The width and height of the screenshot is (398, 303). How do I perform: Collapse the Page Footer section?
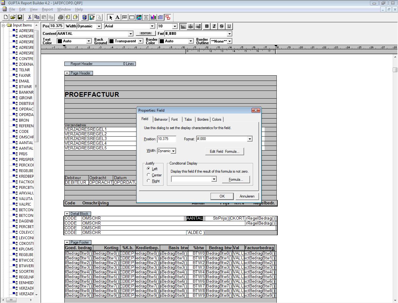click(67, 242)
